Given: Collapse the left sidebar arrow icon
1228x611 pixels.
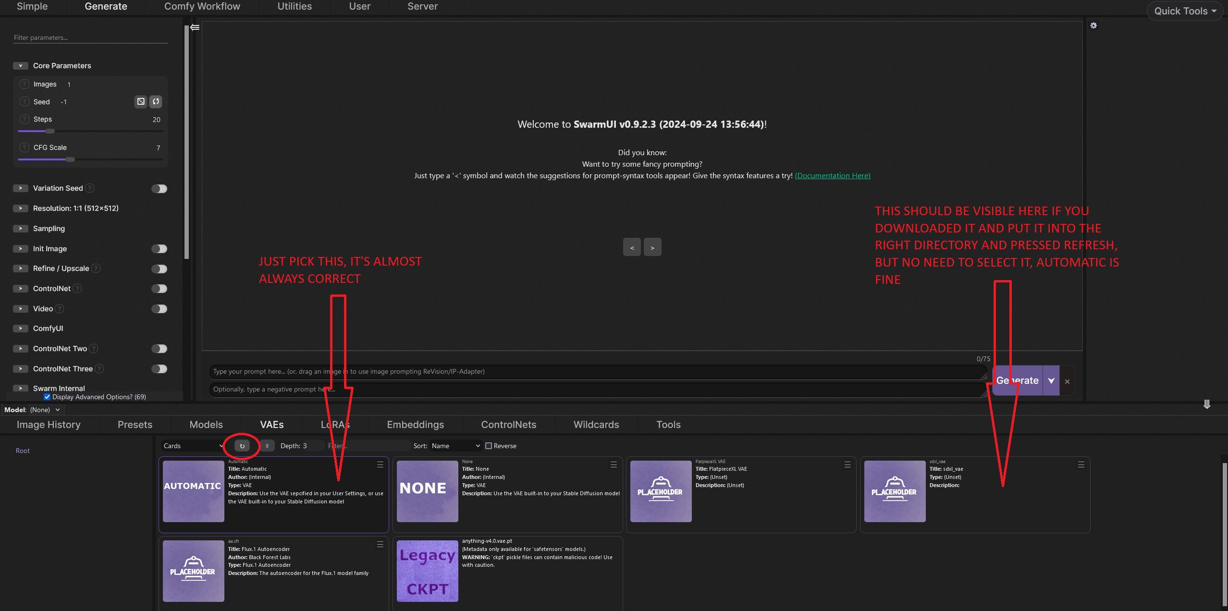Looking at the screenshot, I should (195, 27).
